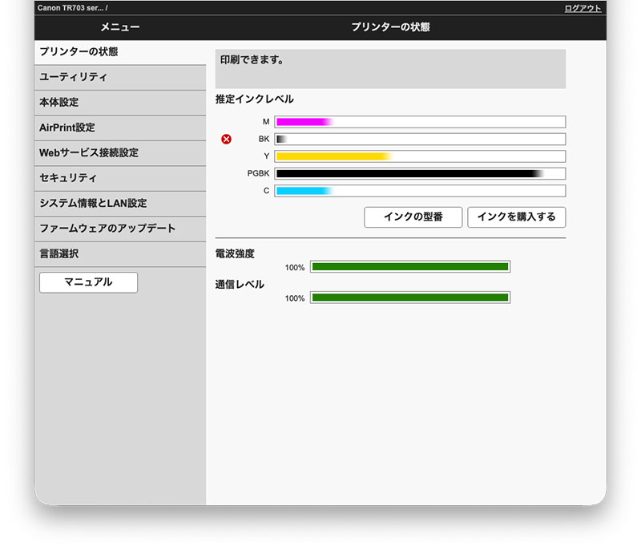Click the cyan C ink level bar
The height and width of the screenshot is (551, 641).
tap(420, 191)
